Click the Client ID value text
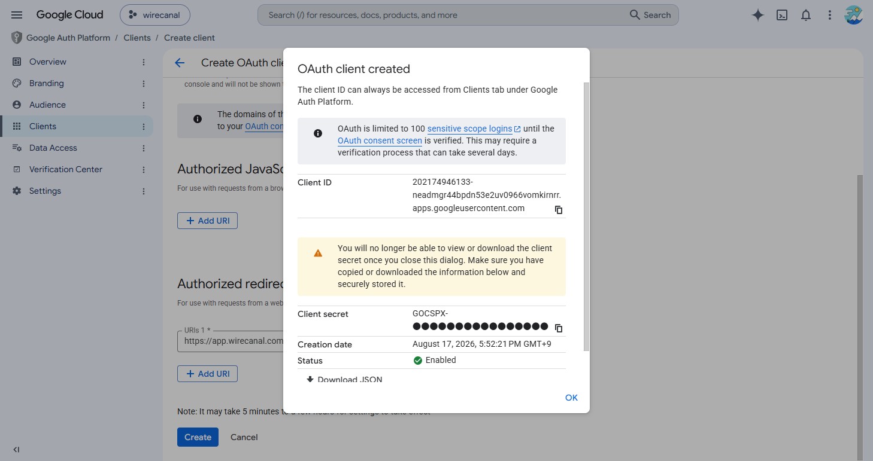Viewport: 873px width, 461px height. (487, 195)
